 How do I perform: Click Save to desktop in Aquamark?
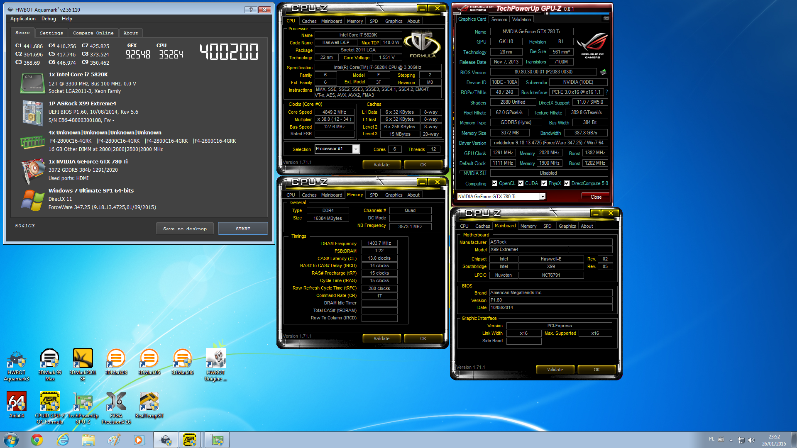pyautogui.click(x=185, y=229)
